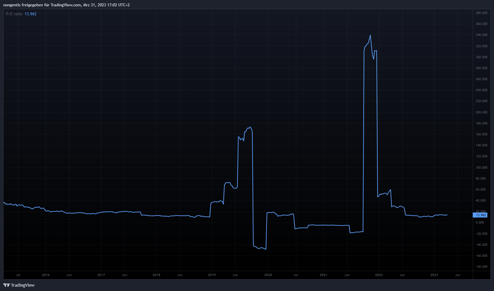Click the 2016 label on time axis
Viewport: 494px width, 291px height.
(x=46, y=275)
